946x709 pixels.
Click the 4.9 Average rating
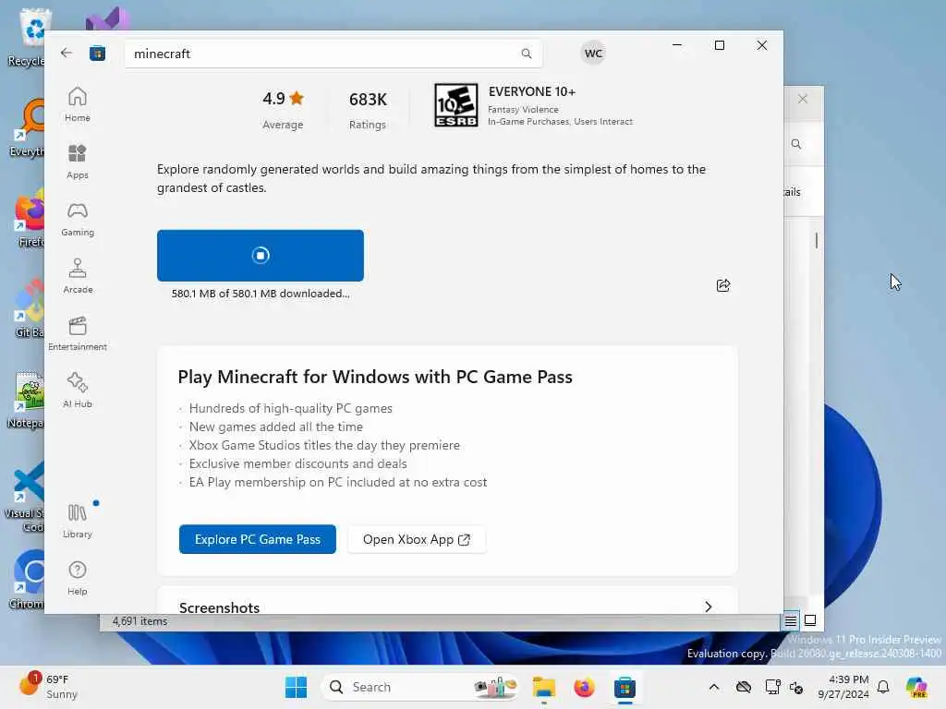click(283, 110)
